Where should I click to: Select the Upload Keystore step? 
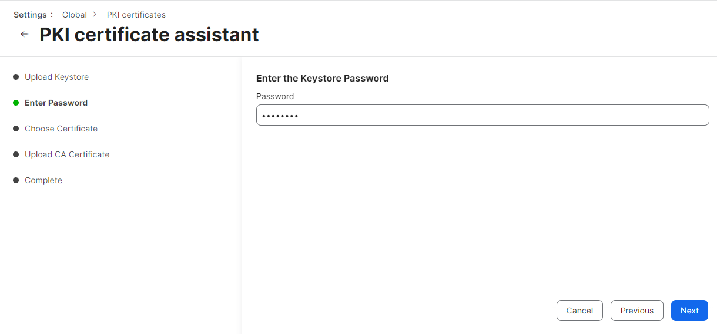pos(56,77)
